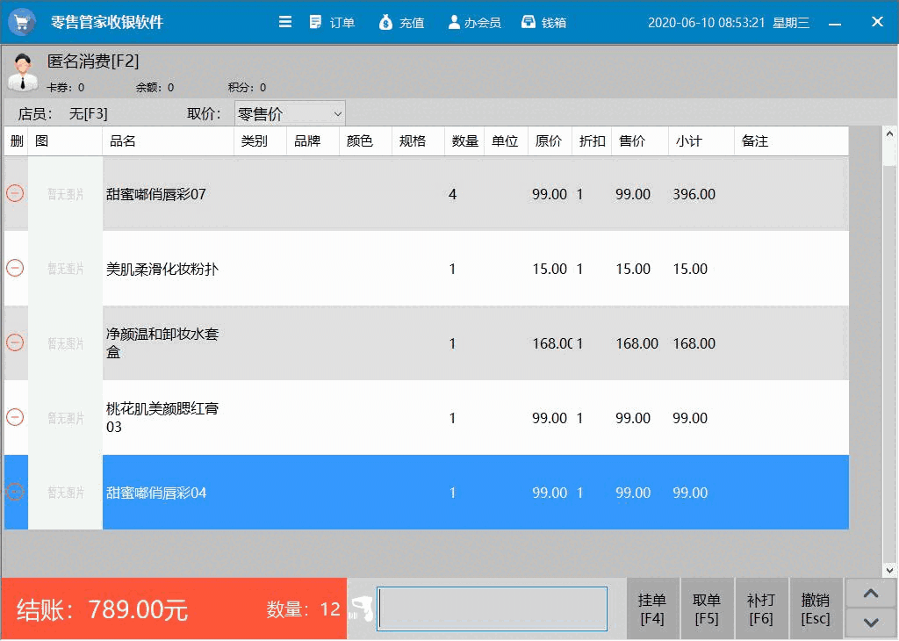Click the shopping cart app logo

click(x=21, y=21)
